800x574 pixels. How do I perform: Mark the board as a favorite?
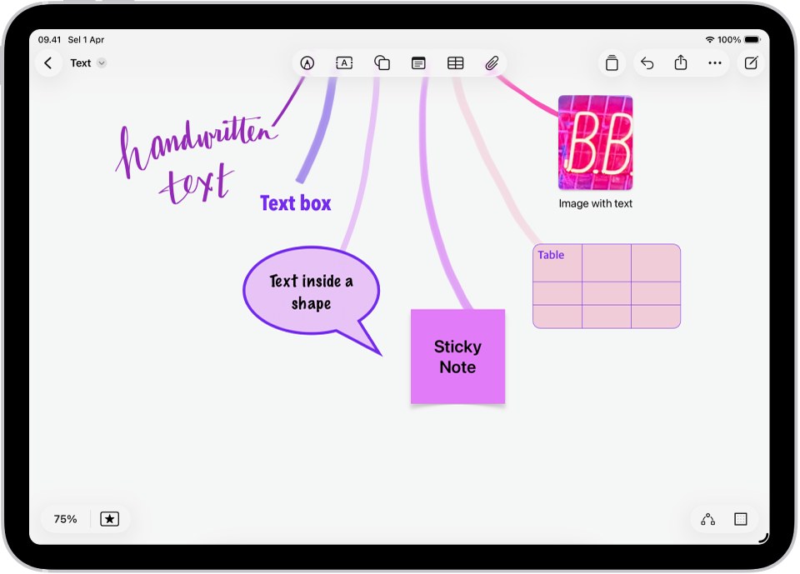(x=109, y=518)
